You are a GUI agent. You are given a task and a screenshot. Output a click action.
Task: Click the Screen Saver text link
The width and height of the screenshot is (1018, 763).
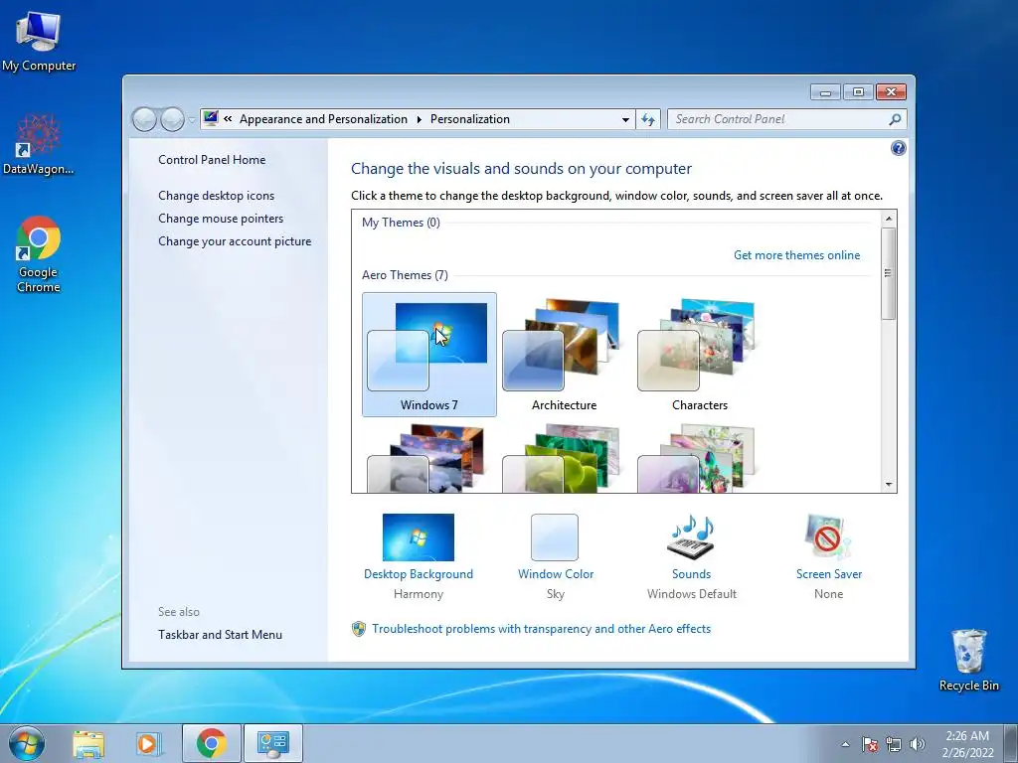pyautogui.click(x=829, y=574)
